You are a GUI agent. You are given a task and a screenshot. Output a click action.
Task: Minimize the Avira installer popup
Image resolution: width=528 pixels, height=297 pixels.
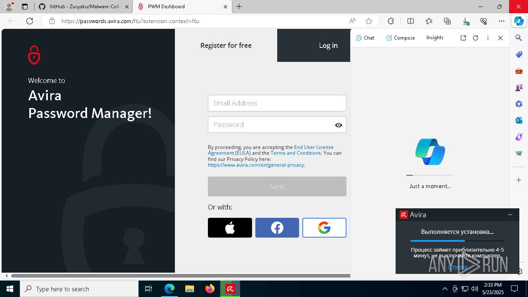pos(510,214)
